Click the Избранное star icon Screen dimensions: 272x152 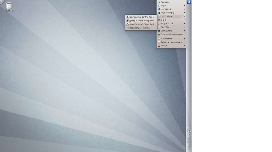tap(159, 38)
